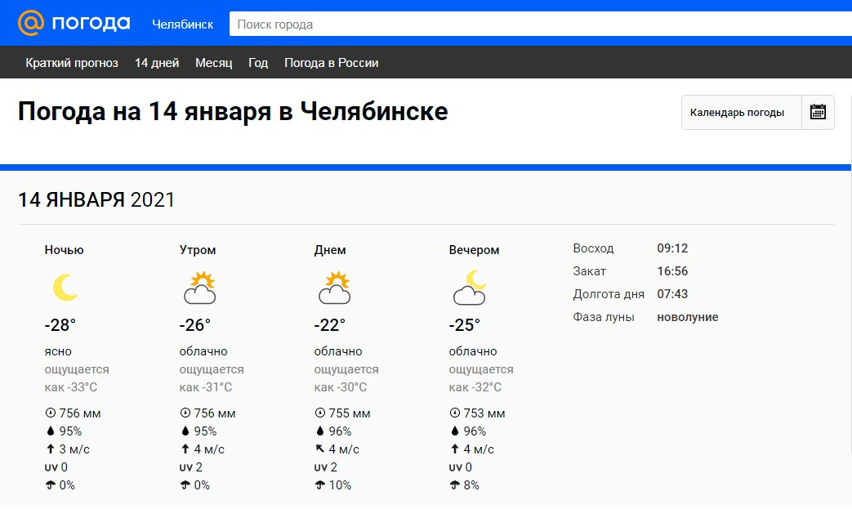Click the date 14 ЯНВАРЯ 2021
852x518 pixels.
pos(96,199)
